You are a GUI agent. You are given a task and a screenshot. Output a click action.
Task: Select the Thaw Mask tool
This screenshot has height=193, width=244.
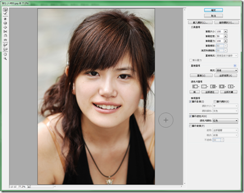pos(5,49)
